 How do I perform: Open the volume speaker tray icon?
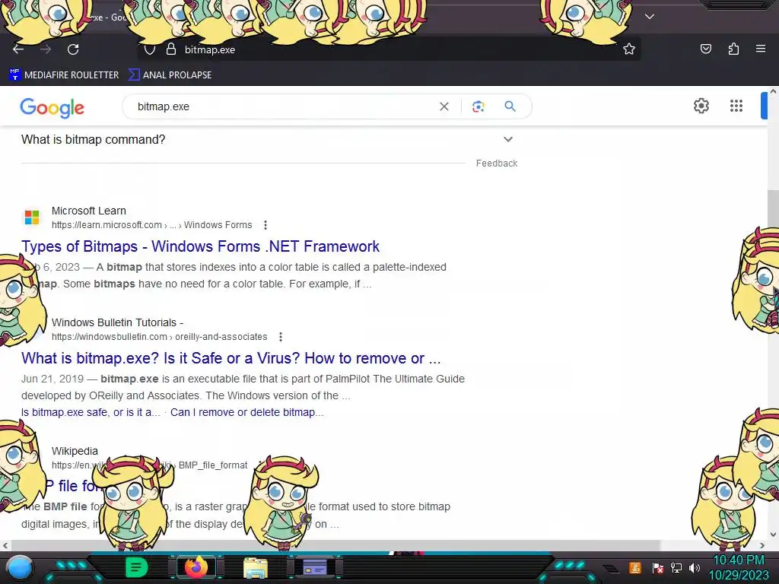[695, 567]
